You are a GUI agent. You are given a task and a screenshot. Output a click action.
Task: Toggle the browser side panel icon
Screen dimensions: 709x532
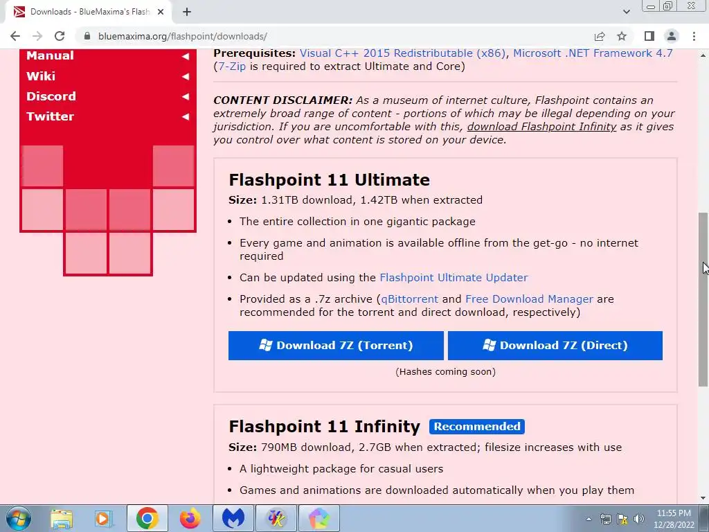point(649,36)
